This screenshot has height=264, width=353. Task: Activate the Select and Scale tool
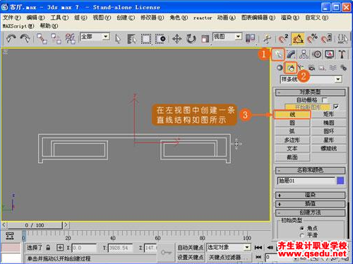[205, 39]
